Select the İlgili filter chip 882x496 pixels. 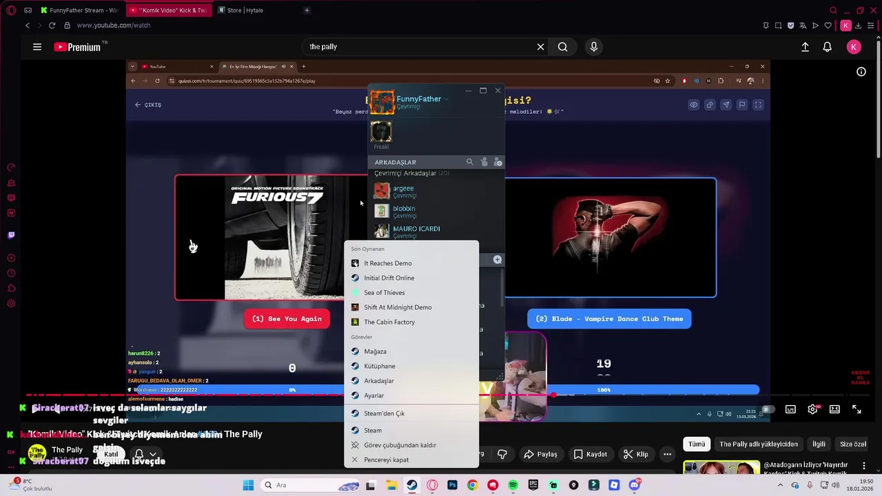pyautogui.click(x=819, y=444)
